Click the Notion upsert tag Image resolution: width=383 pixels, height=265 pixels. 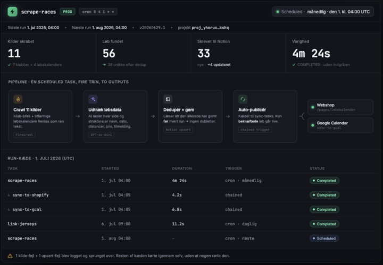coord(178,130)
